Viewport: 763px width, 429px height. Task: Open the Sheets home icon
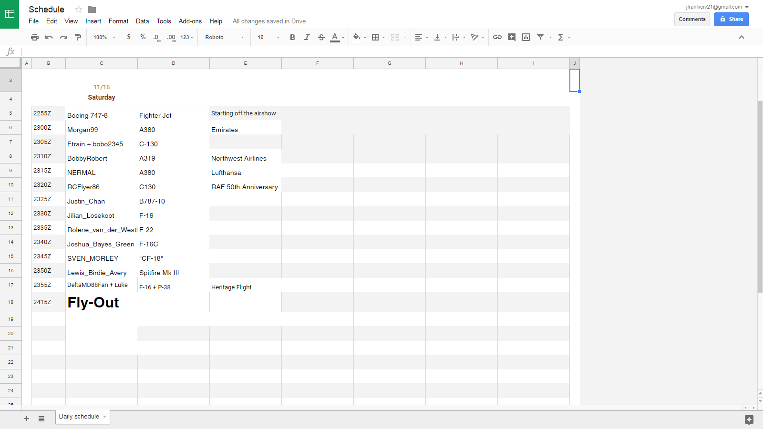(x=10, y=14)
